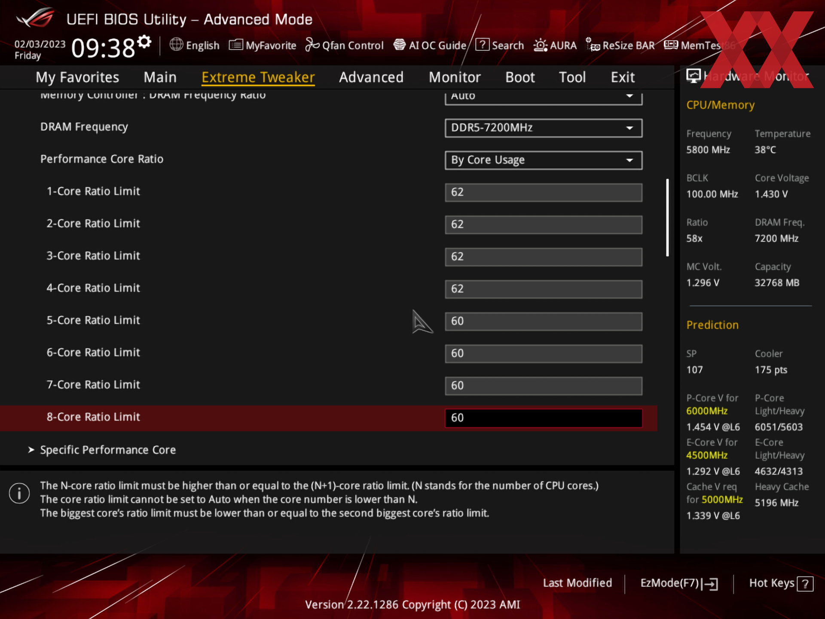Click the 6000MHz P-Core prediction
The image size is (825, 619).
click(x=707, y=411)
